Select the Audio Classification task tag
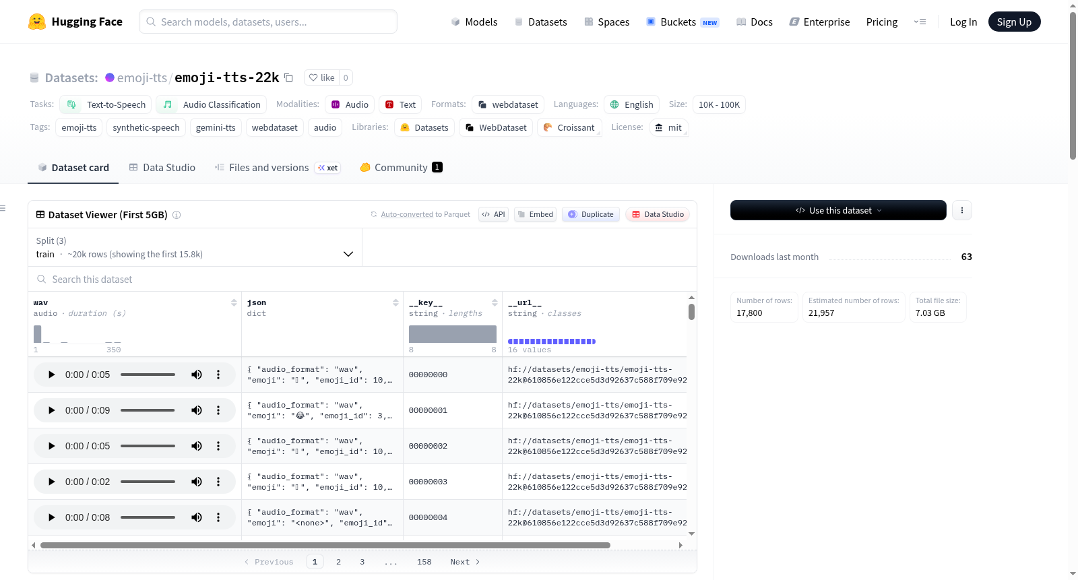Viewport: 1078px width, 580px height. tap(212, 104)
